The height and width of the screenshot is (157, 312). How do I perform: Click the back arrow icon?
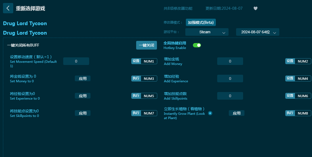8,8
